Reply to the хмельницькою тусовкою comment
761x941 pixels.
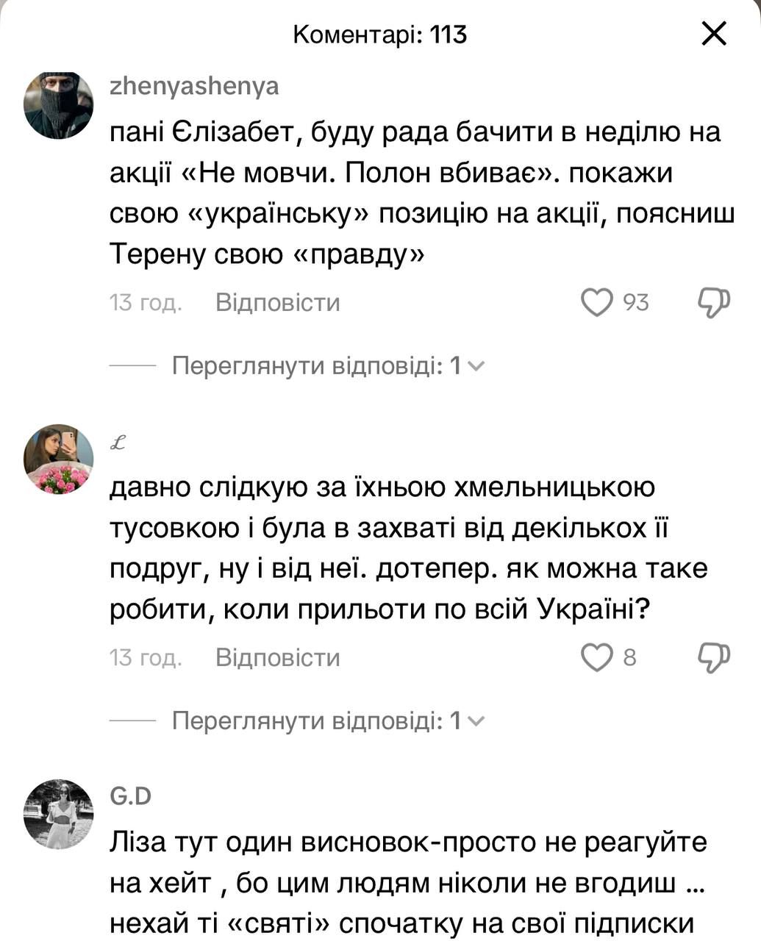coord(277,657)
